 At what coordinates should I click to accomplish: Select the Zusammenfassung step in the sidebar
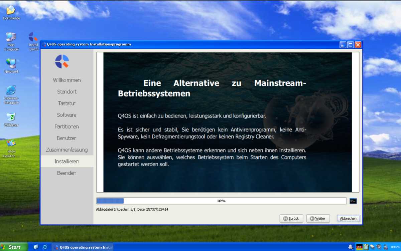coord(67,150)
